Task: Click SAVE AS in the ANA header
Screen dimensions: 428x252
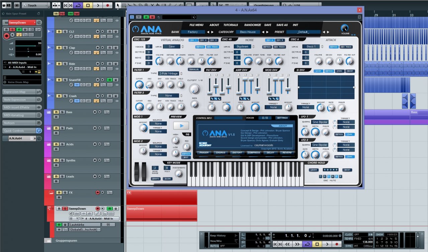Action: tap(282, 25)
